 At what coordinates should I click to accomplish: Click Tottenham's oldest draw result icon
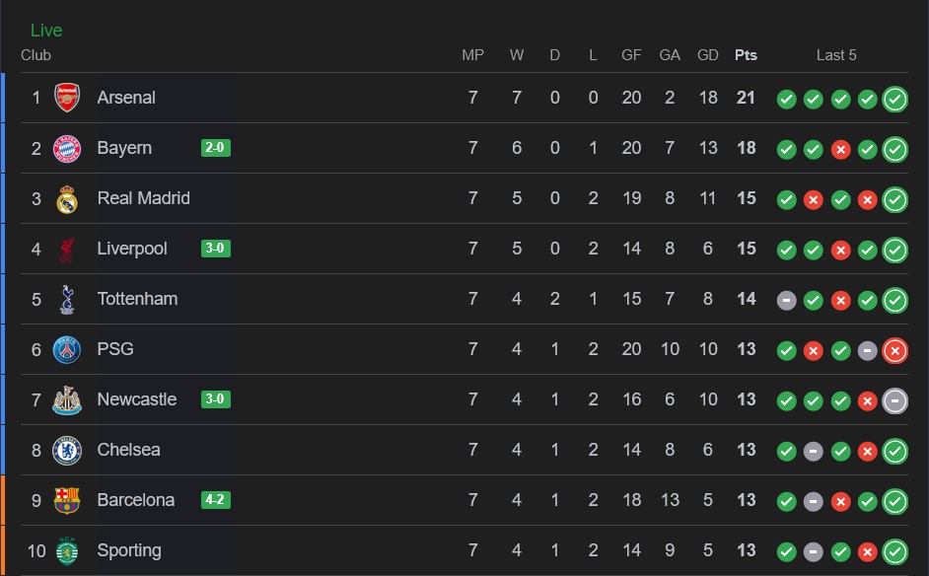pos(786,300)
